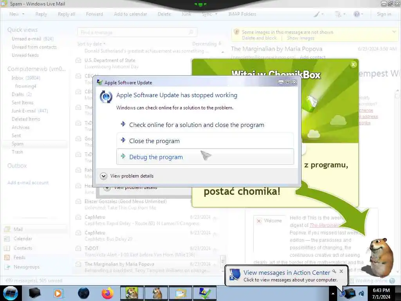Viewport: 401px width, 301px height.
Task: Open the black box taskbar icon
Action: 34,293
